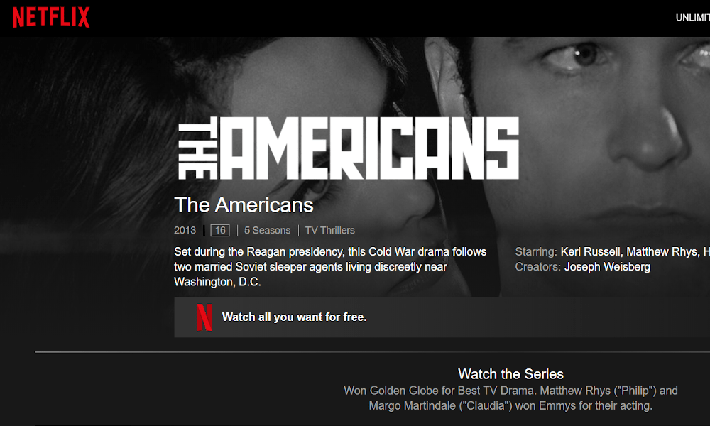
Task: Click The Americans heading text
Action: click(244, 204)
